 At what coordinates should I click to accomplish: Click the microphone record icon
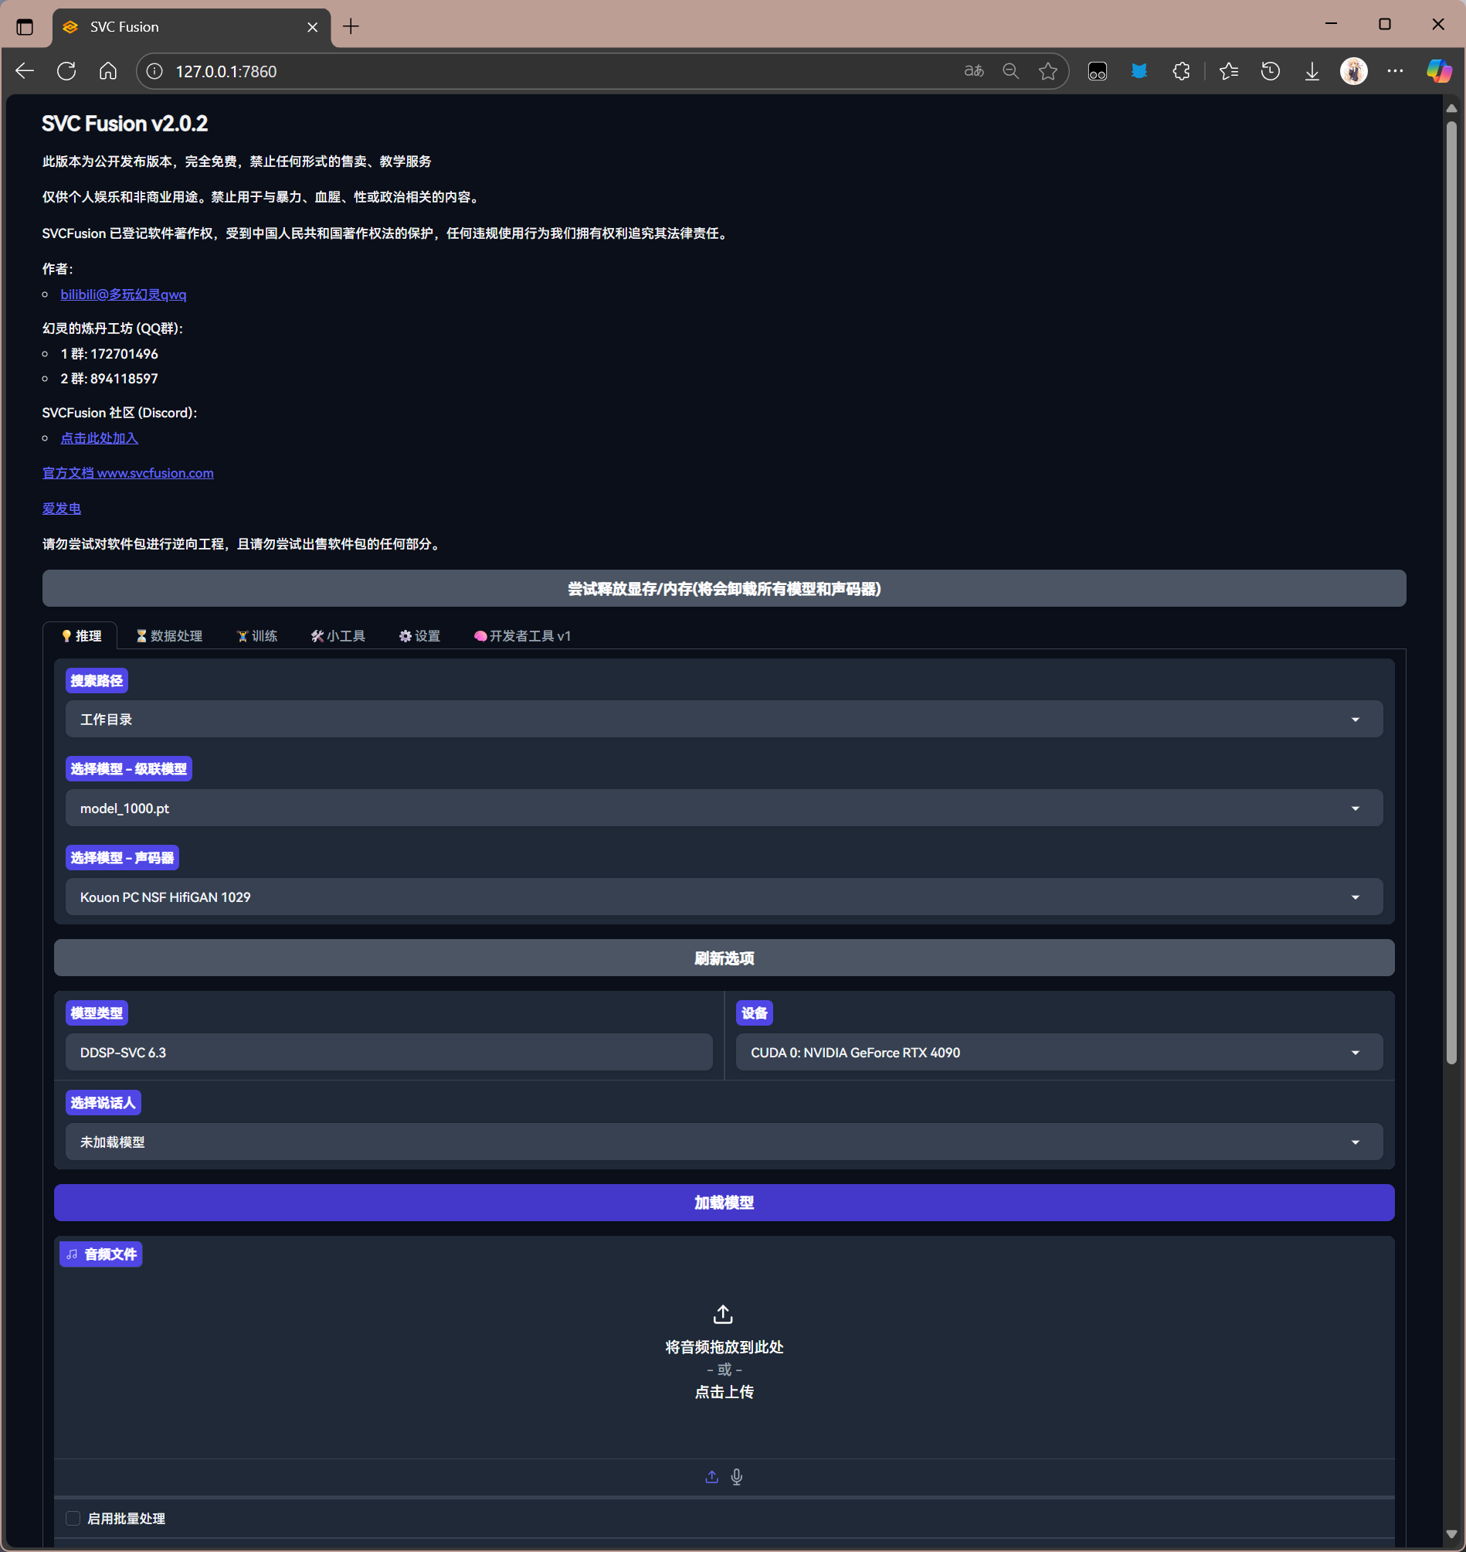(736, 1476)
